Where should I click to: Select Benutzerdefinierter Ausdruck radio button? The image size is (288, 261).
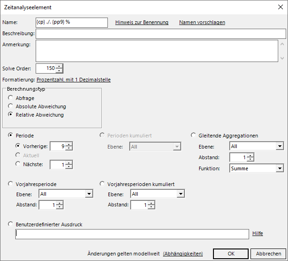[x=11, y=224]
